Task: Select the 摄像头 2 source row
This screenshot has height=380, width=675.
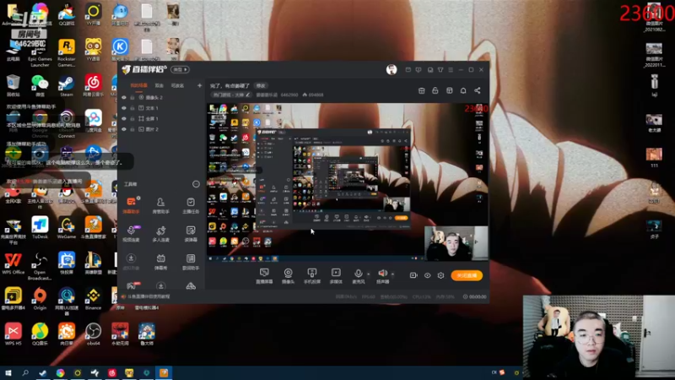Action: click(161, 97)
